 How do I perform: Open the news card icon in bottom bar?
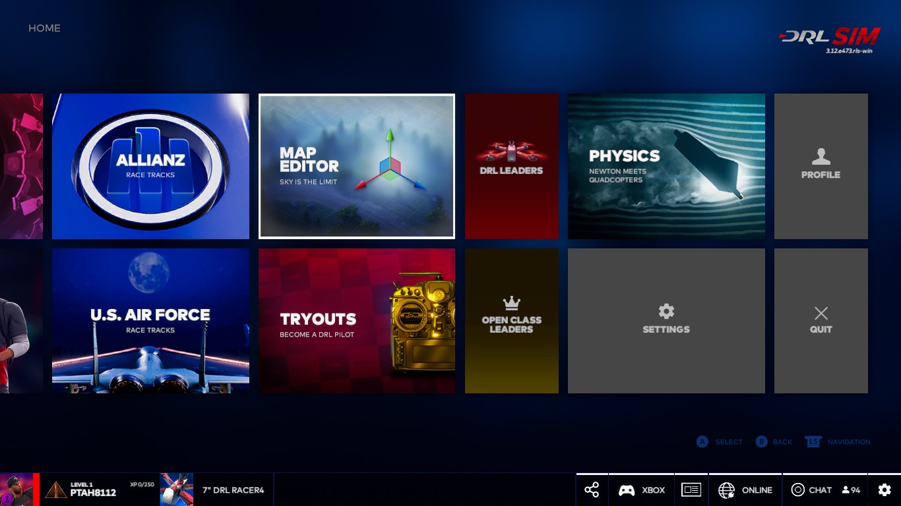coord(691,490)
